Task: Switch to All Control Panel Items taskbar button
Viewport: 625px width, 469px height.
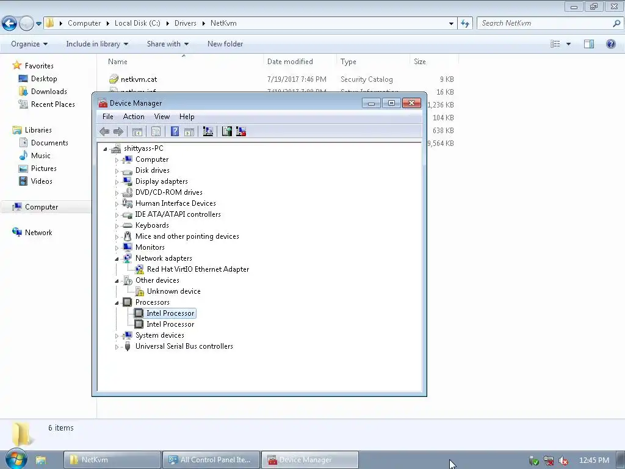Action: click(x=211, y=460)
